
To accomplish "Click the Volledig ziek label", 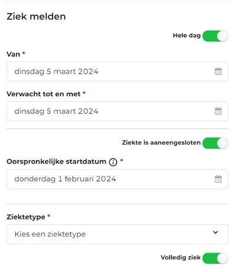I will point(181,258).
